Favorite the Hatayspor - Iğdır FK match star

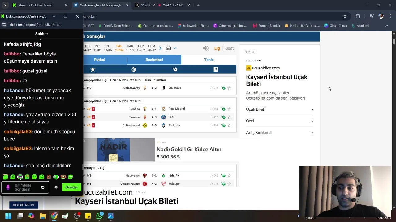[x=229, y=175]
